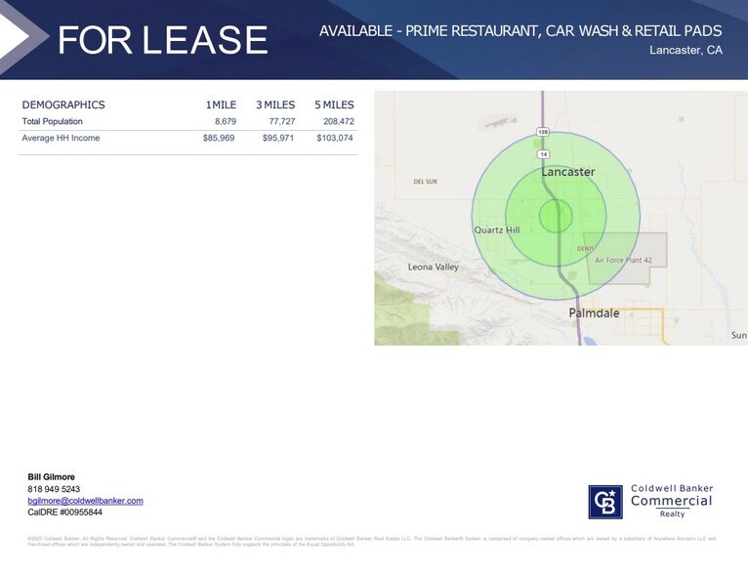Click the 'Lancaster, CA' subtitle
The width and height of the screenshot is (748, 574).
coord(686,50)
